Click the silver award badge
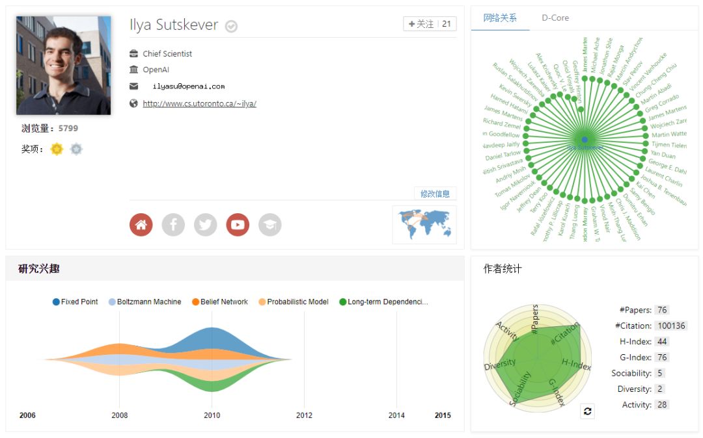This screenshot has height=438, width=703. coord(76,149)
